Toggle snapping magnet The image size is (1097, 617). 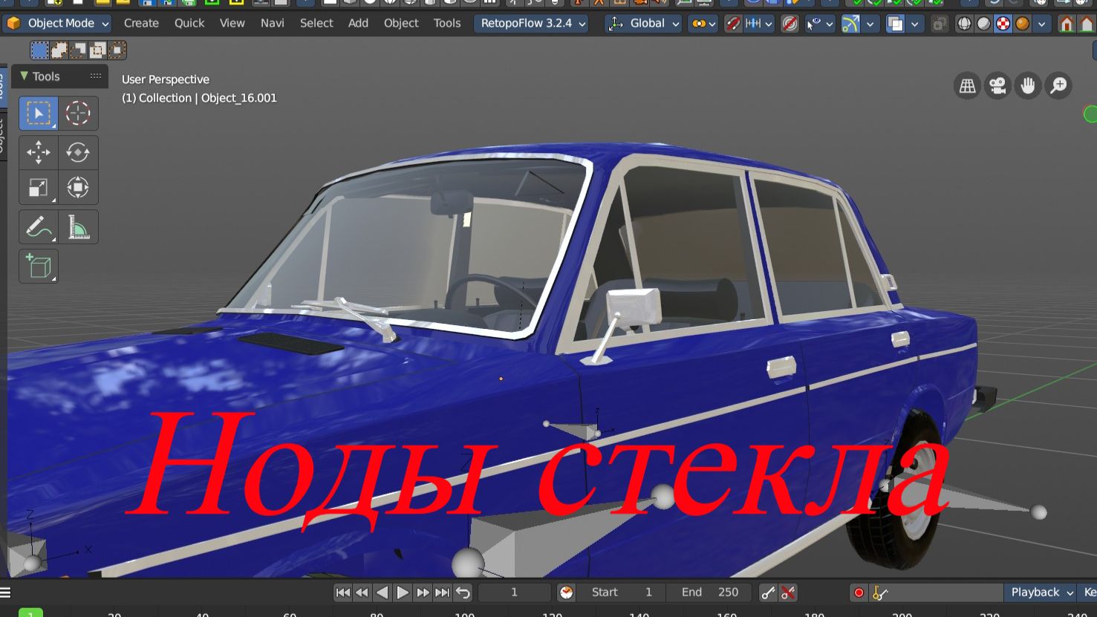point(733,24)
